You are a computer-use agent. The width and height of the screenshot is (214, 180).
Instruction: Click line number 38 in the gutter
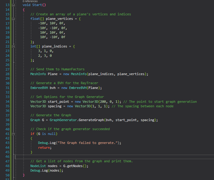[x=8, y=120]
